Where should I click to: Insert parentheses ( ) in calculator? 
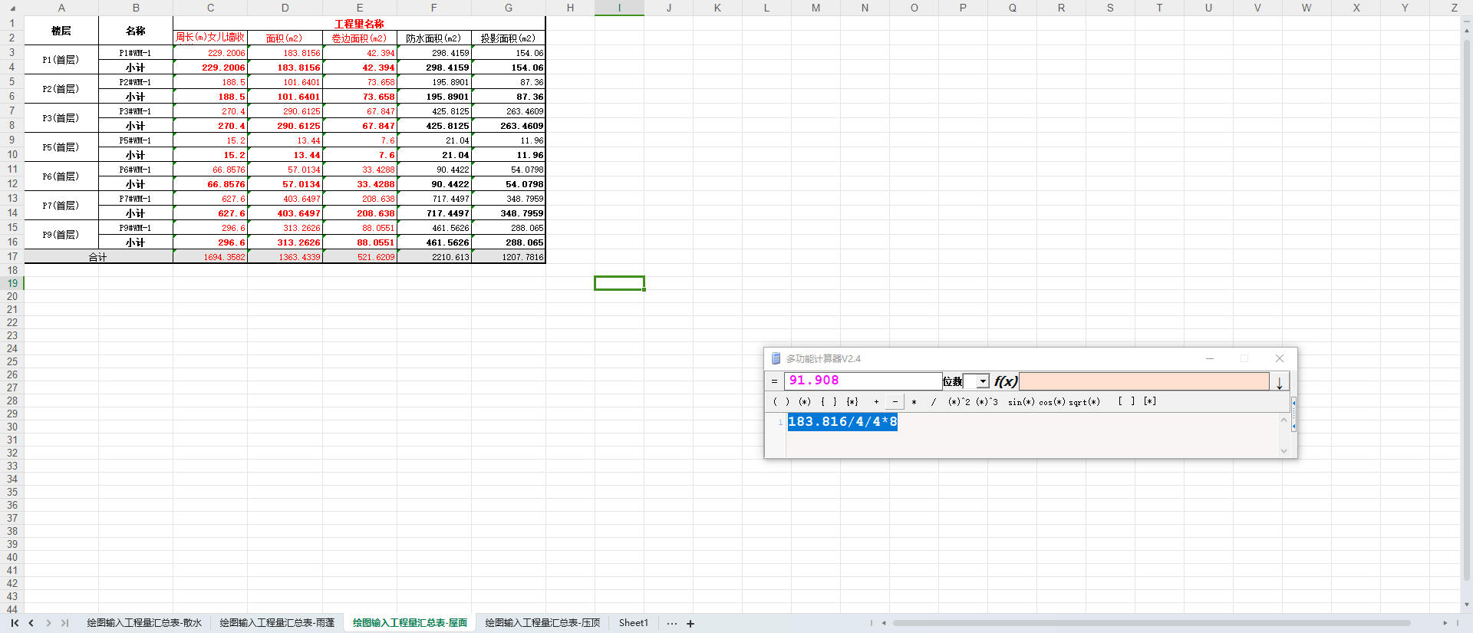(x=781, y=402)
